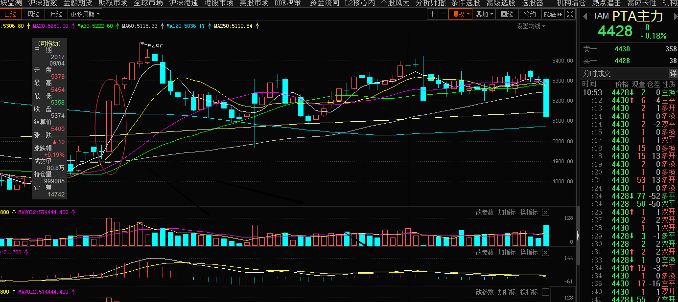
Task: Click the 简约 simple mode button
Action: [530, 14]
